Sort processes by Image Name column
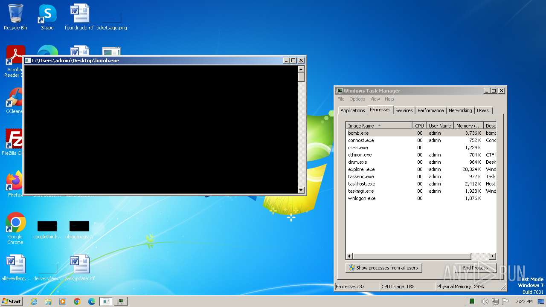 click(379, 126)
